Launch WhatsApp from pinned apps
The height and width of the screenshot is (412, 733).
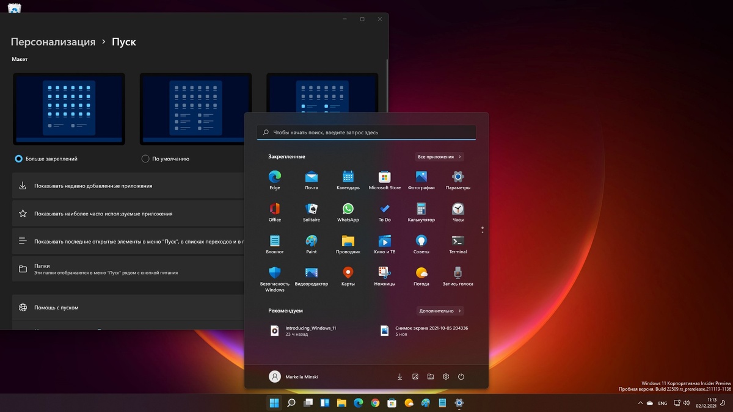coord(348,212)
